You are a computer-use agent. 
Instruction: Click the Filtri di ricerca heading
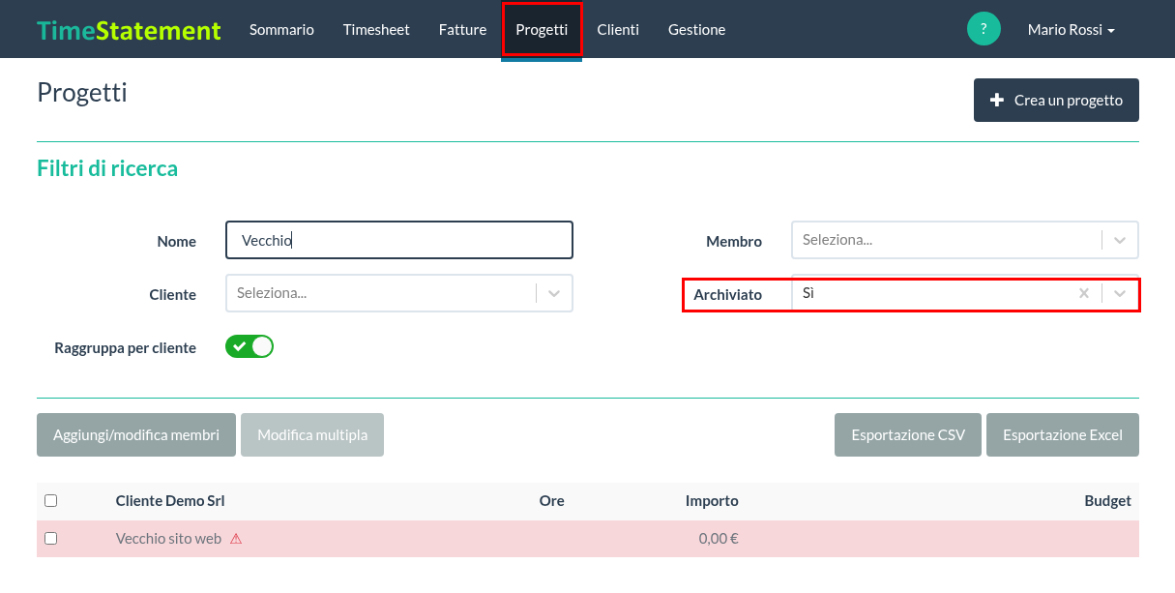[107, 168]
